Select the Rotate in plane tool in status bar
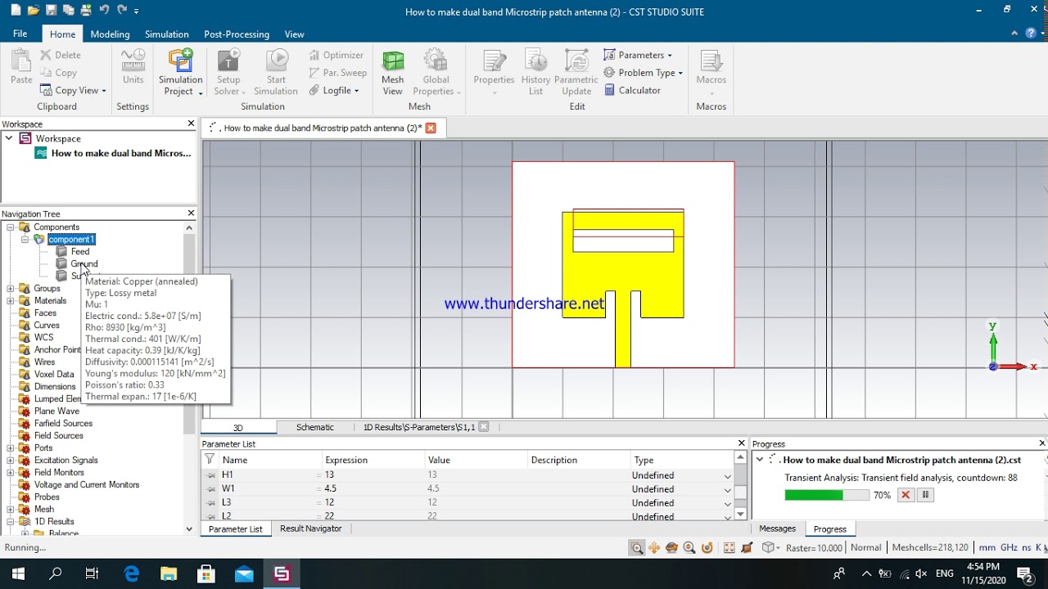This screenshot has width=1048, height=589. (707, 548)
